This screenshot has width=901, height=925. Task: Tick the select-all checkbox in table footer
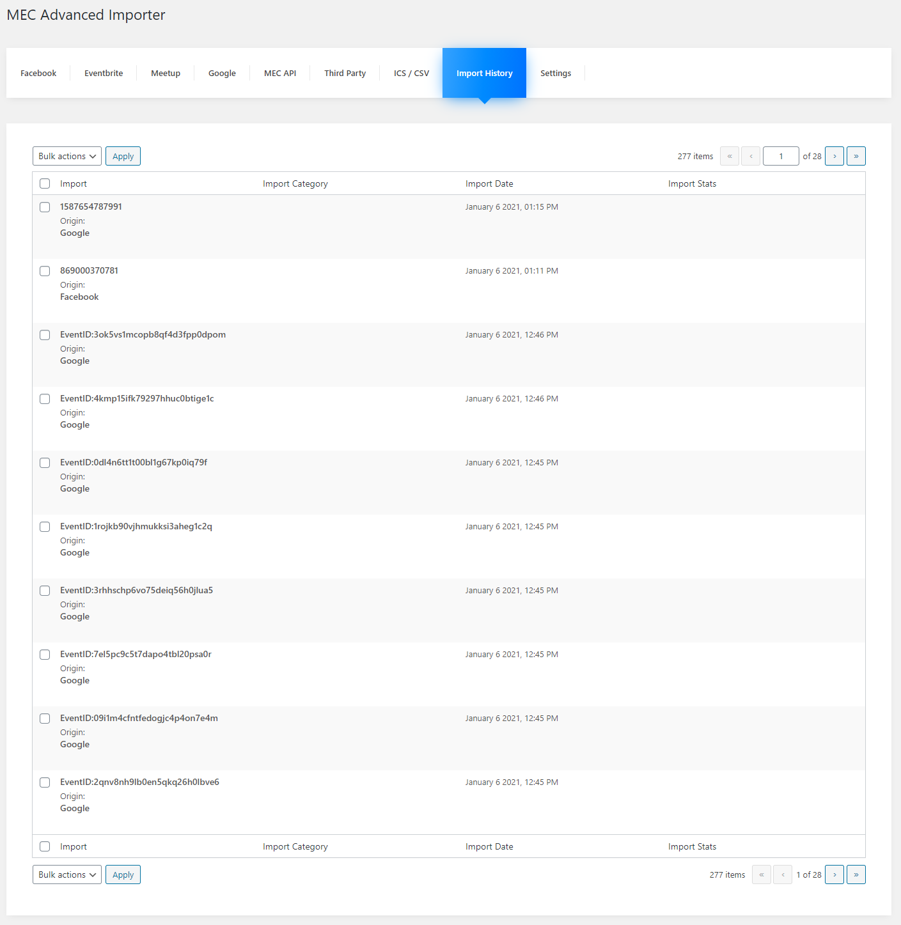tap(45, 846)
